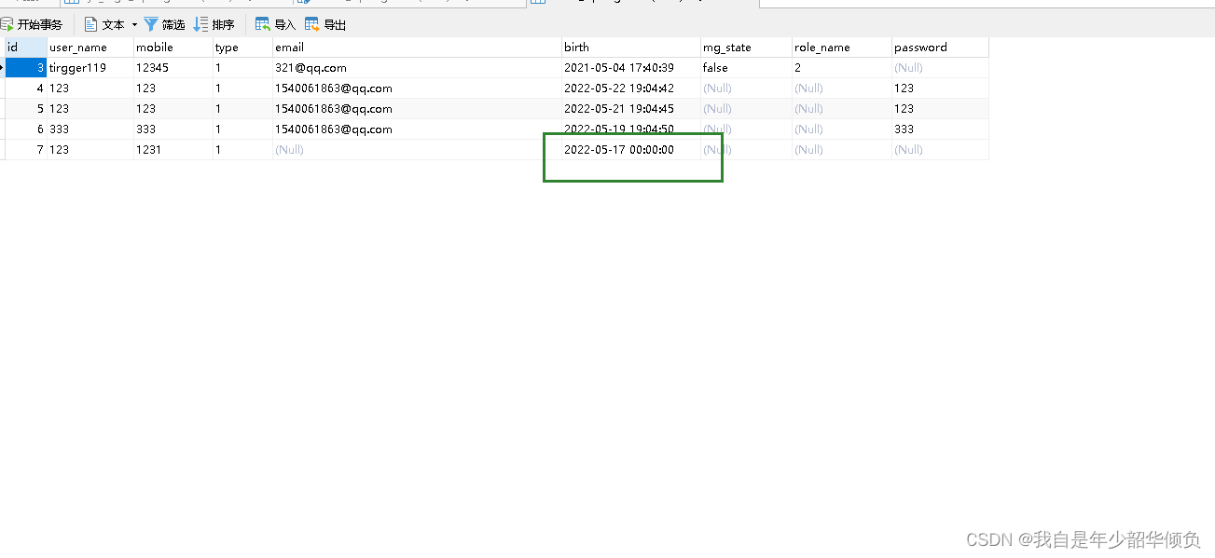Select the user_name cell tirgger119
This screenshot has height=558, width=1215.
(90, 68)
